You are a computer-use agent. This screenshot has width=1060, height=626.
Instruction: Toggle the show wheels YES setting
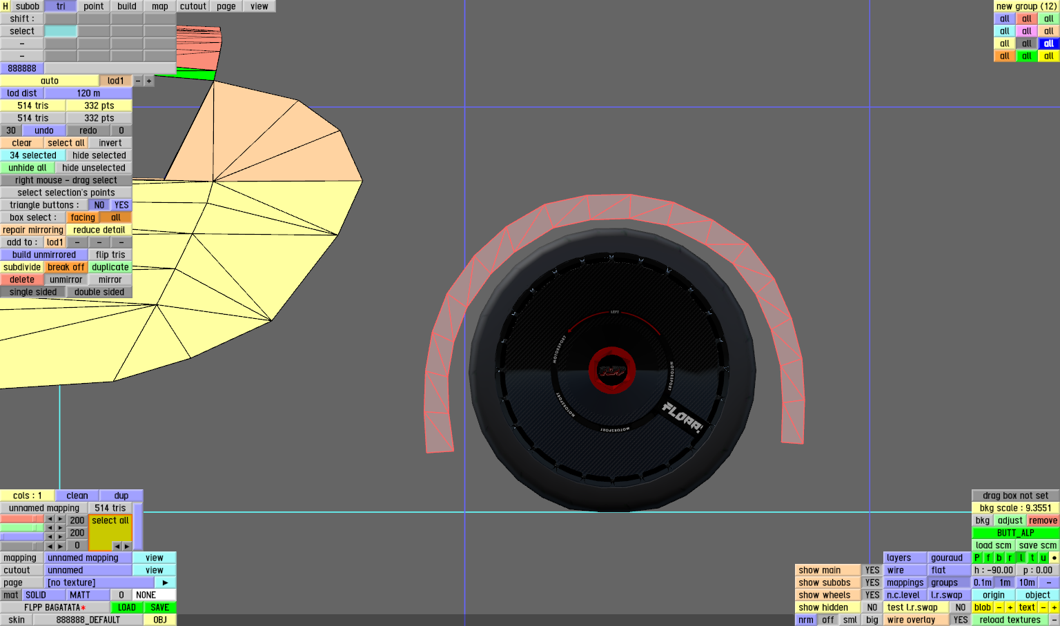click(x=872, y=595)
